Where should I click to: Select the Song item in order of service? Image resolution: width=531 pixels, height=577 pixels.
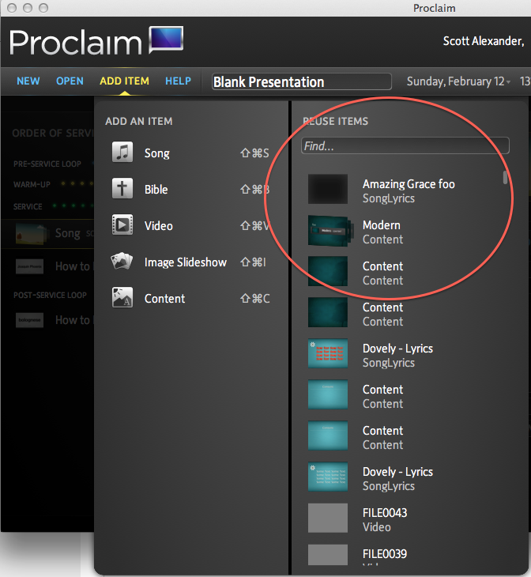point(48,233)
